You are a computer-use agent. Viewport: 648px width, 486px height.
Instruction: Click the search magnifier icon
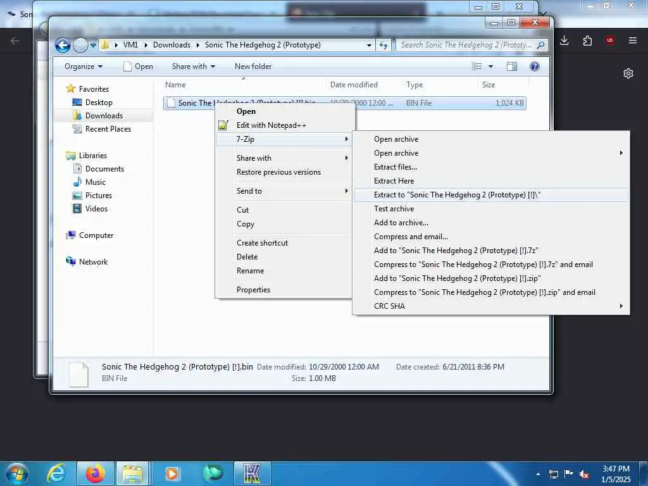540,45
